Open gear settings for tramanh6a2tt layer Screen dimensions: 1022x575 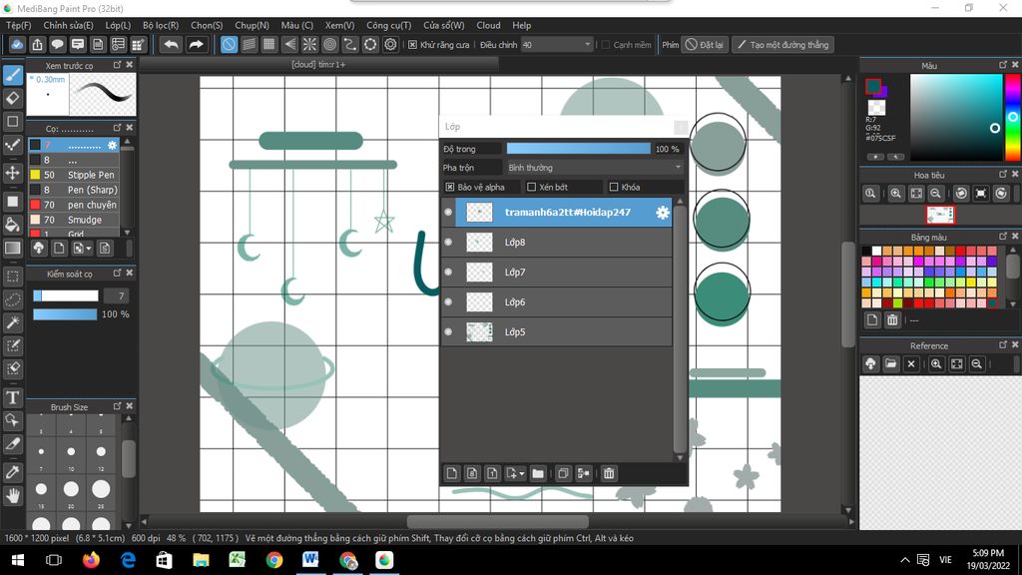(x=663, y=213)
